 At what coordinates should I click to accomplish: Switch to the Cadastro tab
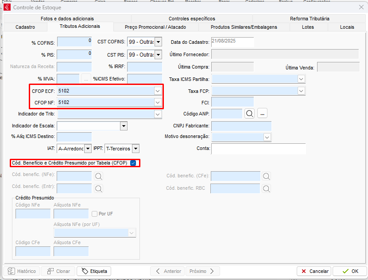25,27
